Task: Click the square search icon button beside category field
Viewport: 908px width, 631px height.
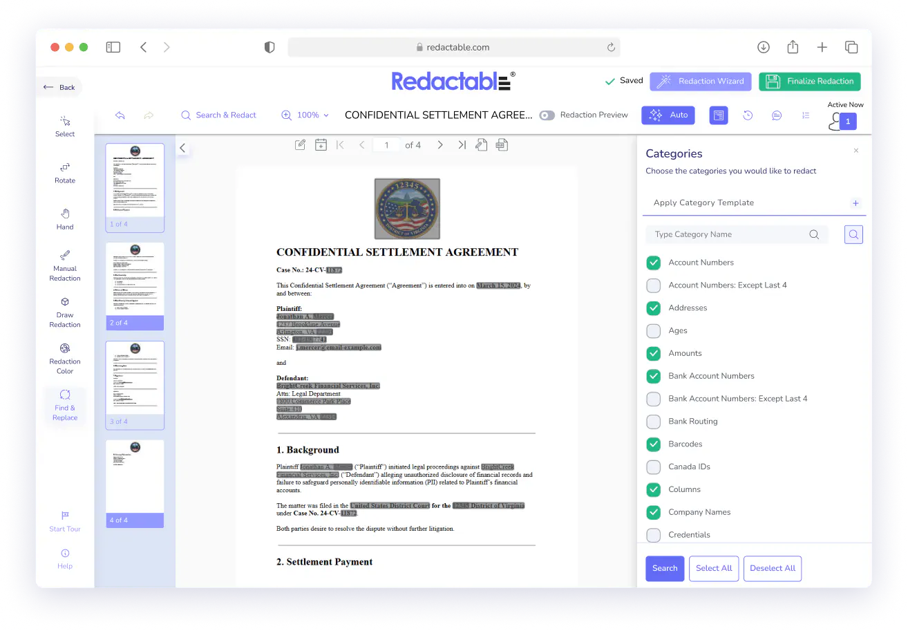Action: (854, 235)
